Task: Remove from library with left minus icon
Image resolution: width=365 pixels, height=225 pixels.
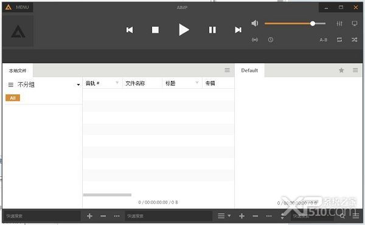Action: [x=103, y=216]
